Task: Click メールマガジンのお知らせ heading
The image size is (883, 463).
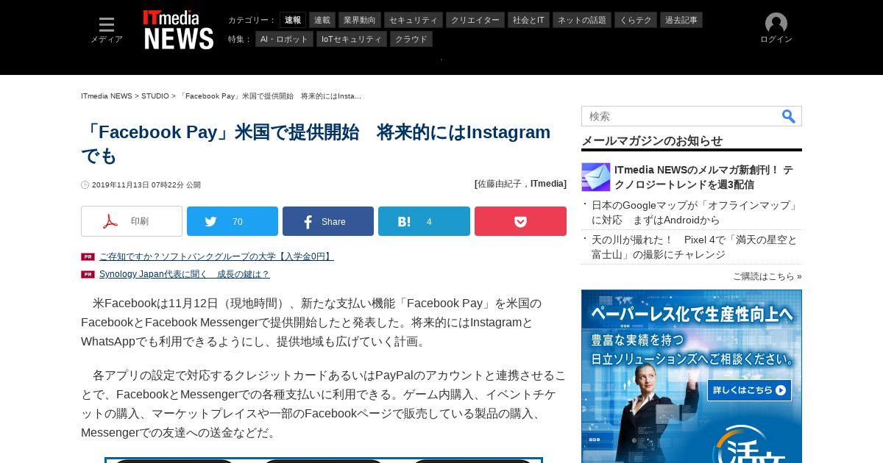Action: (652, 140)
